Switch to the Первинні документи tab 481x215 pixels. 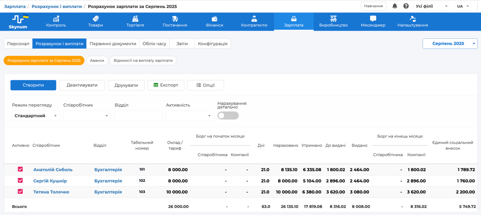coord(113,44)
